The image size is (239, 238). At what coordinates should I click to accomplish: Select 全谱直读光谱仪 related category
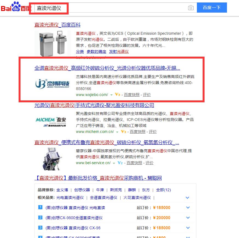coord(103,198)
